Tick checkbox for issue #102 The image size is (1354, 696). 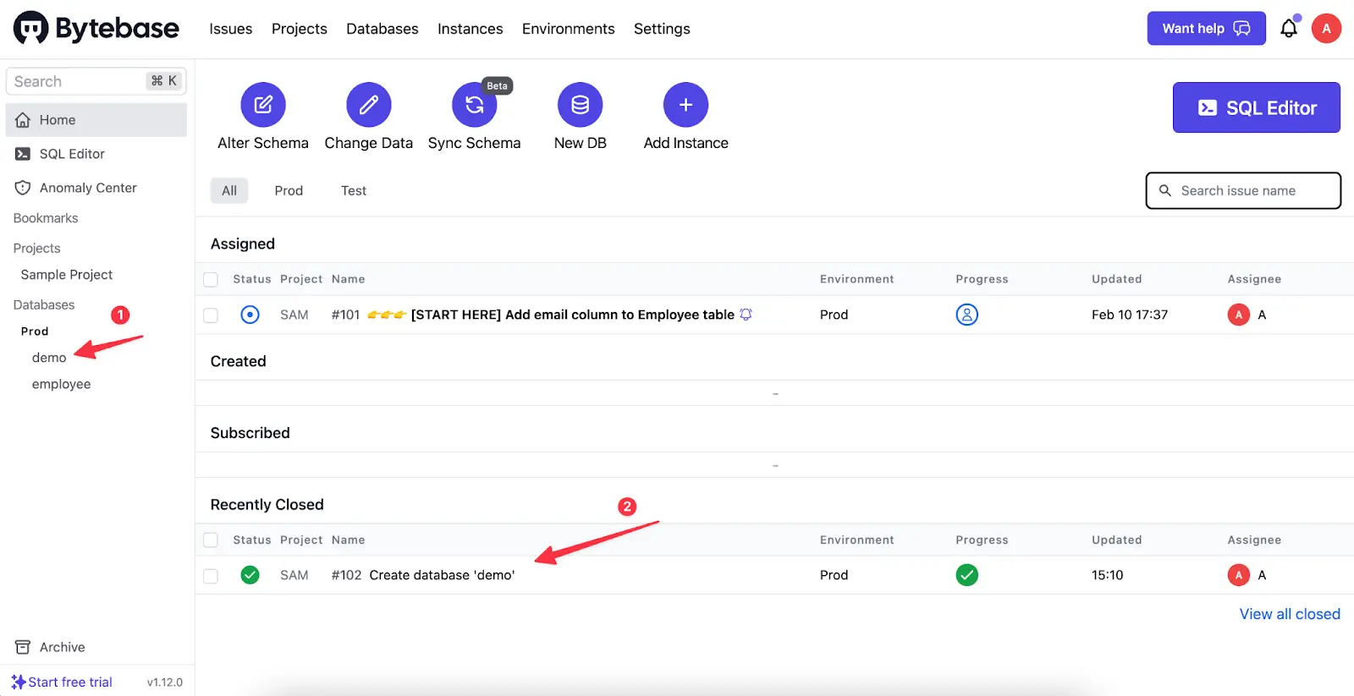coord(211,576)
